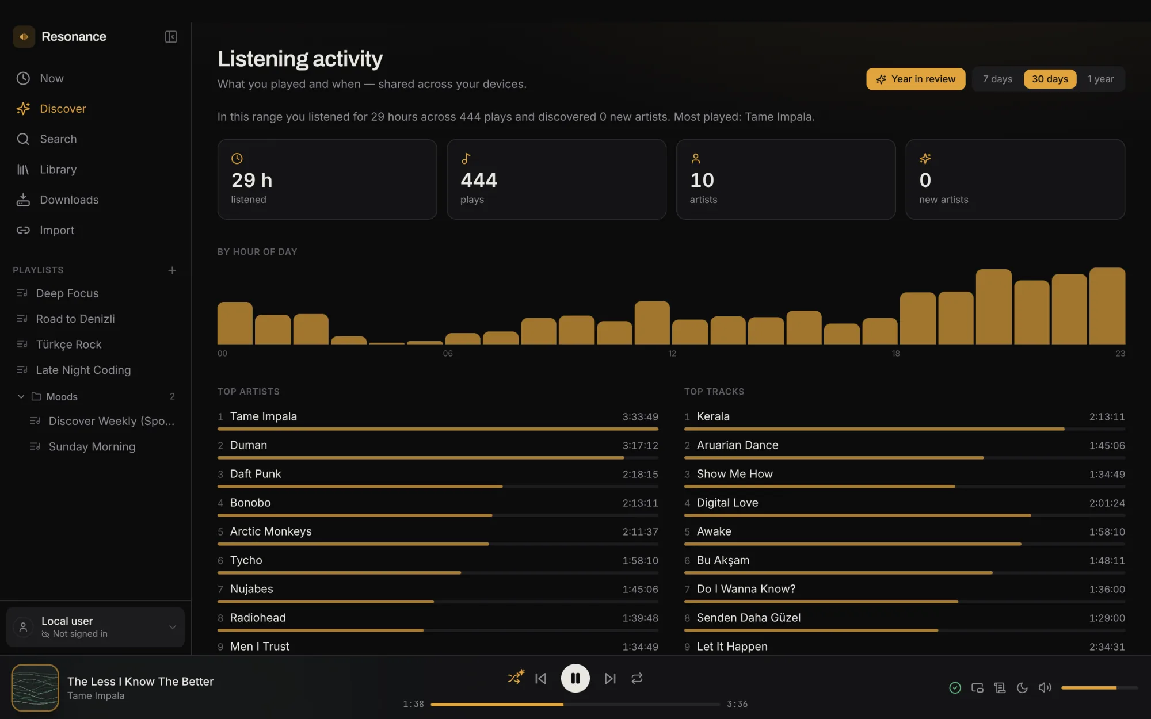The width and height of the screenshot is (1151, 719).
Task: Skip to previous track
Action: click(541, 679)
